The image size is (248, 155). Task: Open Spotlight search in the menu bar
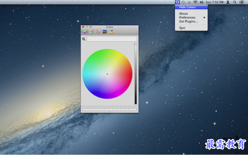(235, 2)
